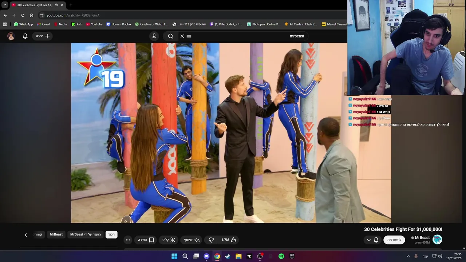The height and width of the screenshot is (262, 466).
Task: Open Task View on the taskbar
Action: 196,256
